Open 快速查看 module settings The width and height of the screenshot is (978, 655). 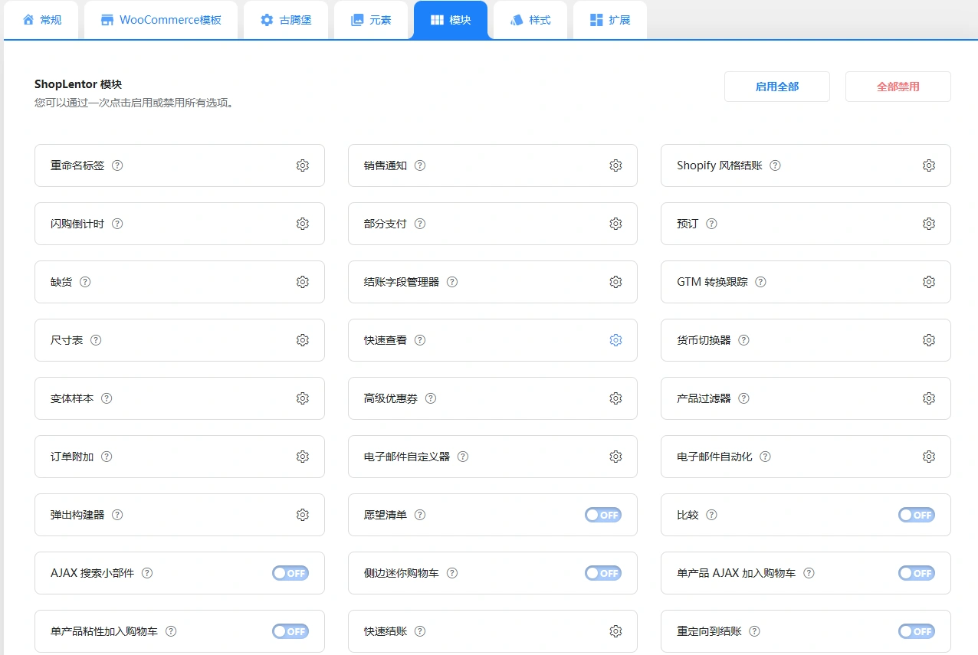click(x=615, y=339)
